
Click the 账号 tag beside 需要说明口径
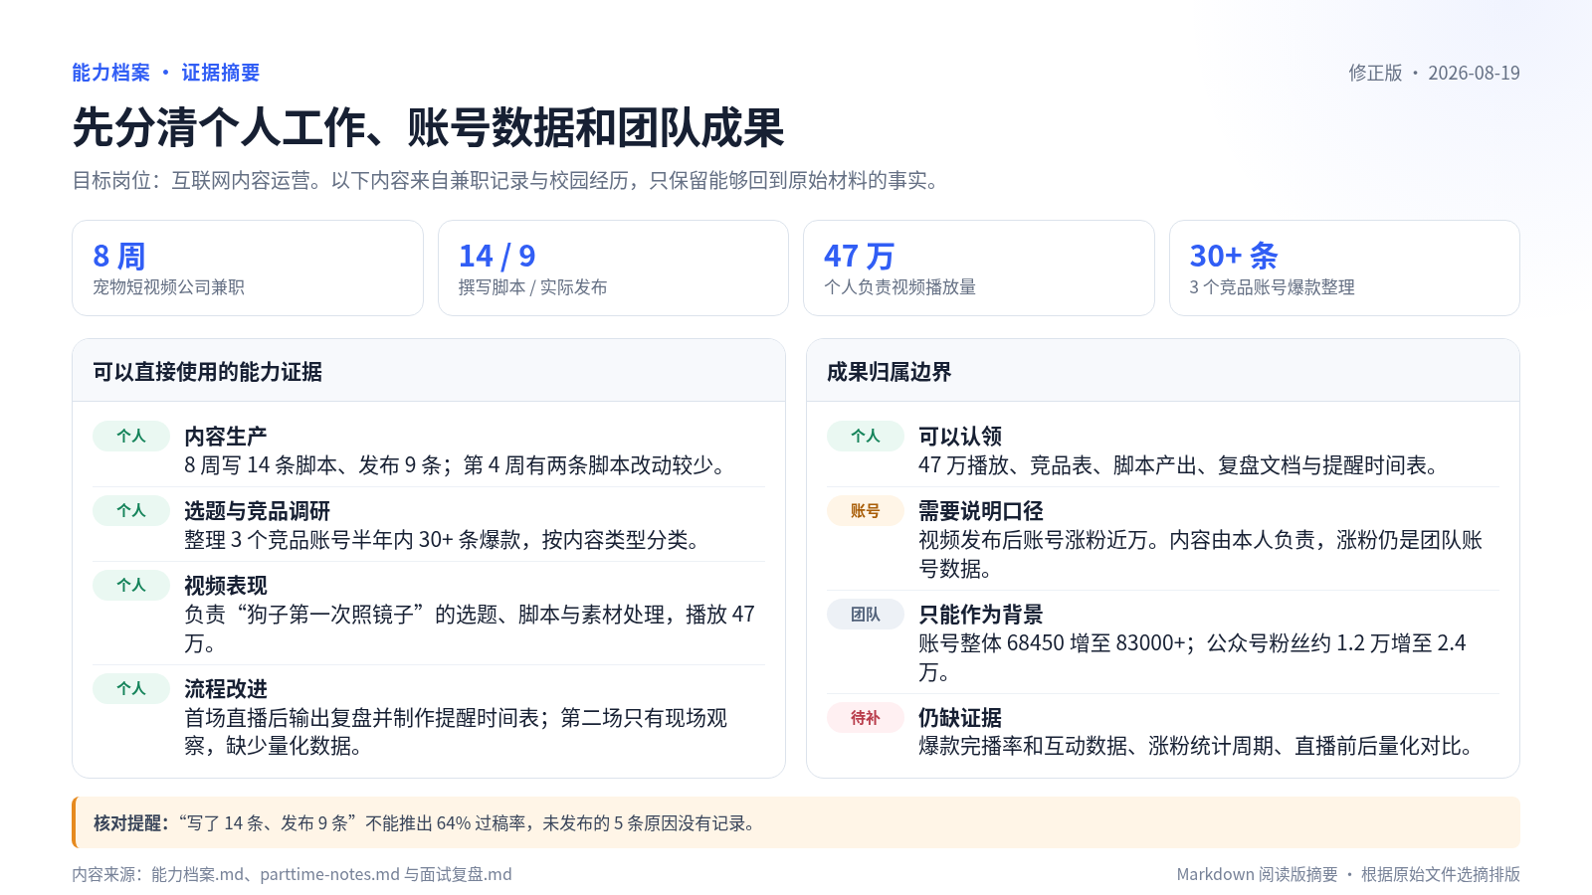click(x=866, y=510)
